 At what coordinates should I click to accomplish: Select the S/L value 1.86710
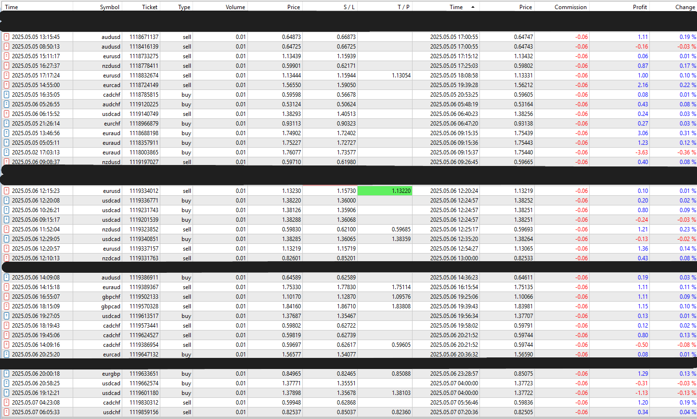(x=346, y=306)
